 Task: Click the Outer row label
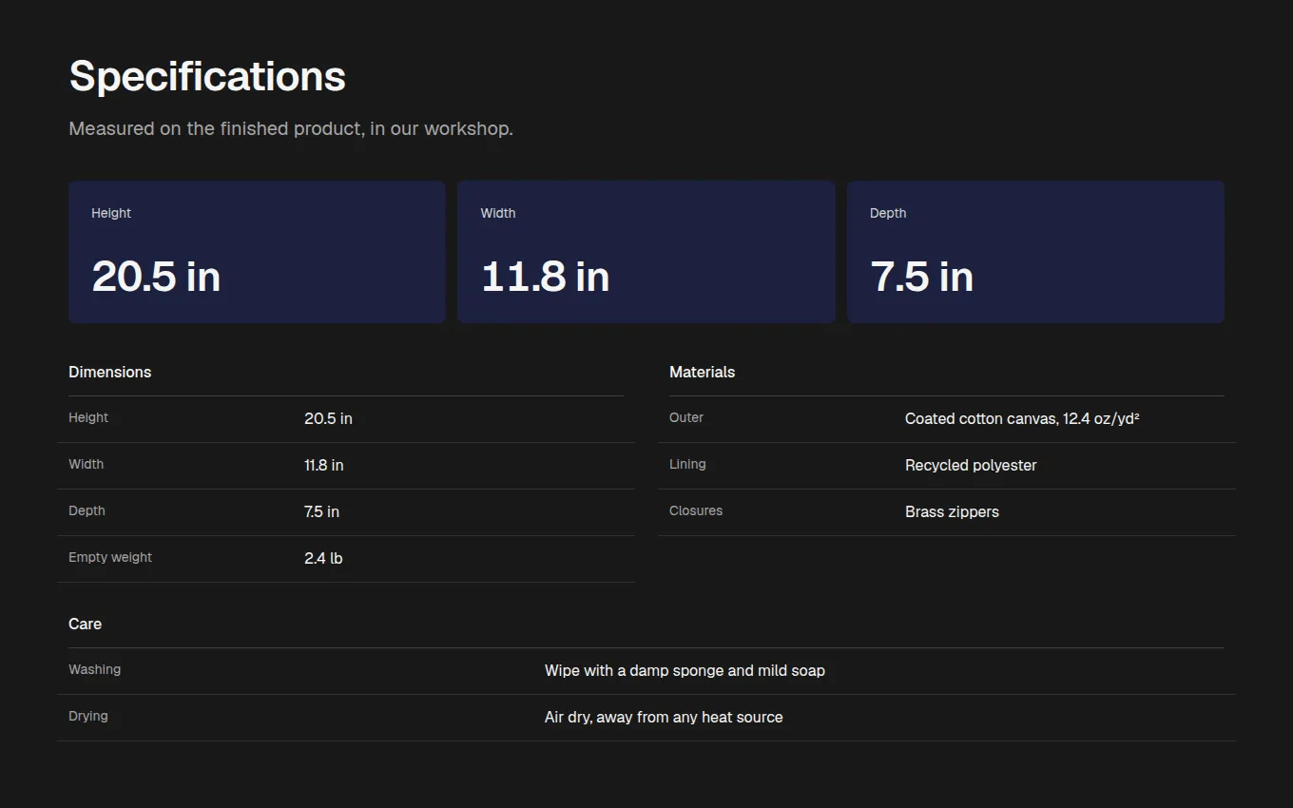click(686, 417)
